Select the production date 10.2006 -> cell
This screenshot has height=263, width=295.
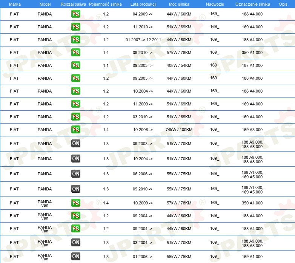click(143, 130)
